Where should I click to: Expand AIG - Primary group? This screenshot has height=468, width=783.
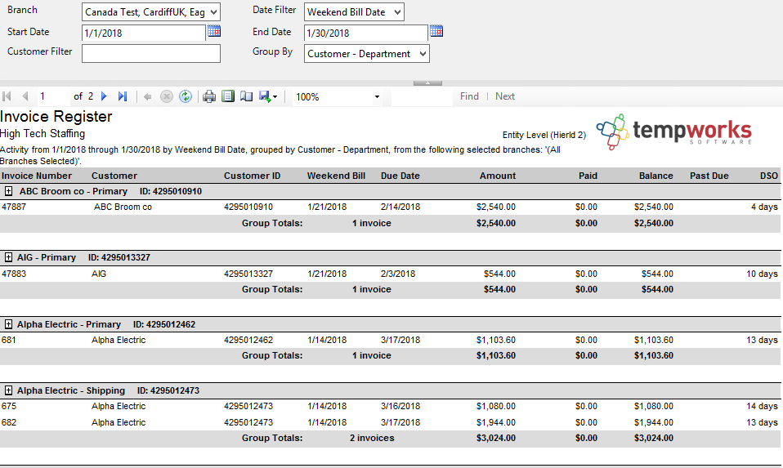8,257
